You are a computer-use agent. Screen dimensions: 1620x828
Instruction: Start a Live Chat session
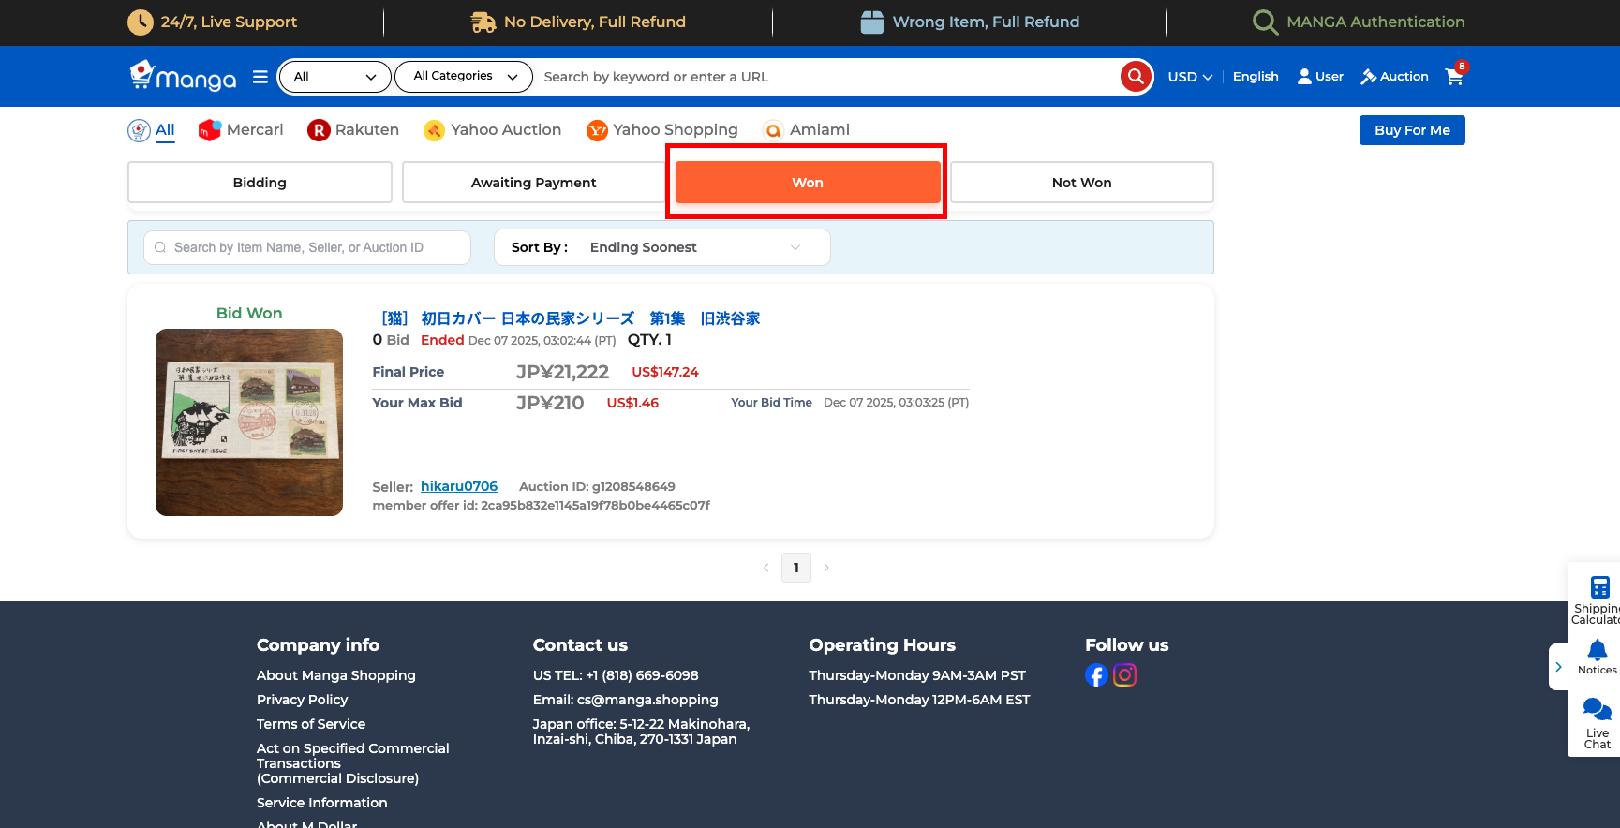point(1597,722)
